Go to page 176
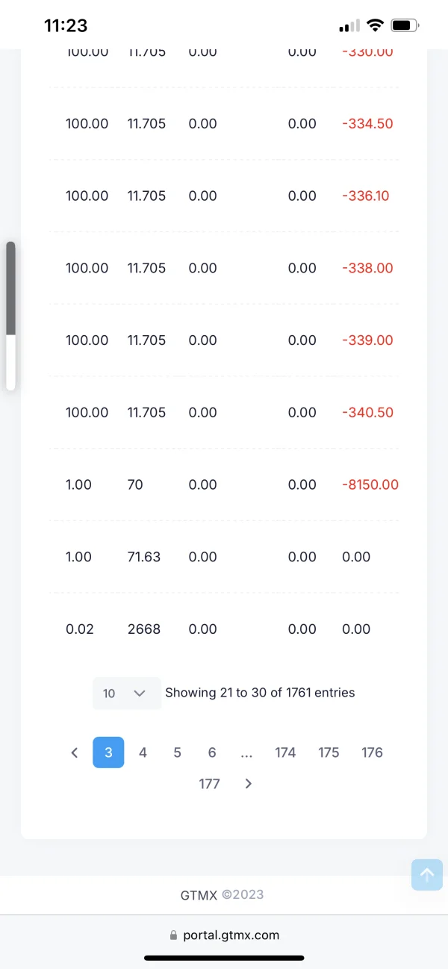 point(372,753)
